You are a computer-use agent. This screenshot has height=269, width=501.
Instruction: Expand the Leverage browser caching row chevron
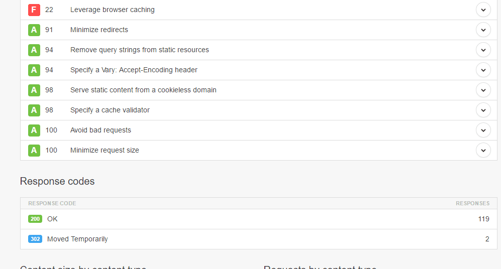[x=483, y=10]
